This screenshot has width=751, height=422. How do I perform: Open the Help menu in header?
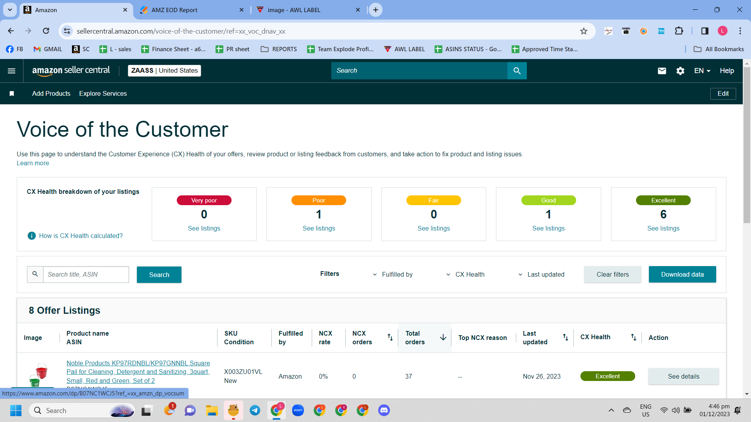pos(727,71)
